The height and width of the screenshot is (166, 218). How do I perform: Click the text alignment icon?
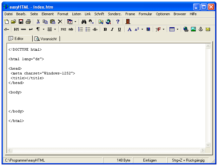tap(50, 29)
